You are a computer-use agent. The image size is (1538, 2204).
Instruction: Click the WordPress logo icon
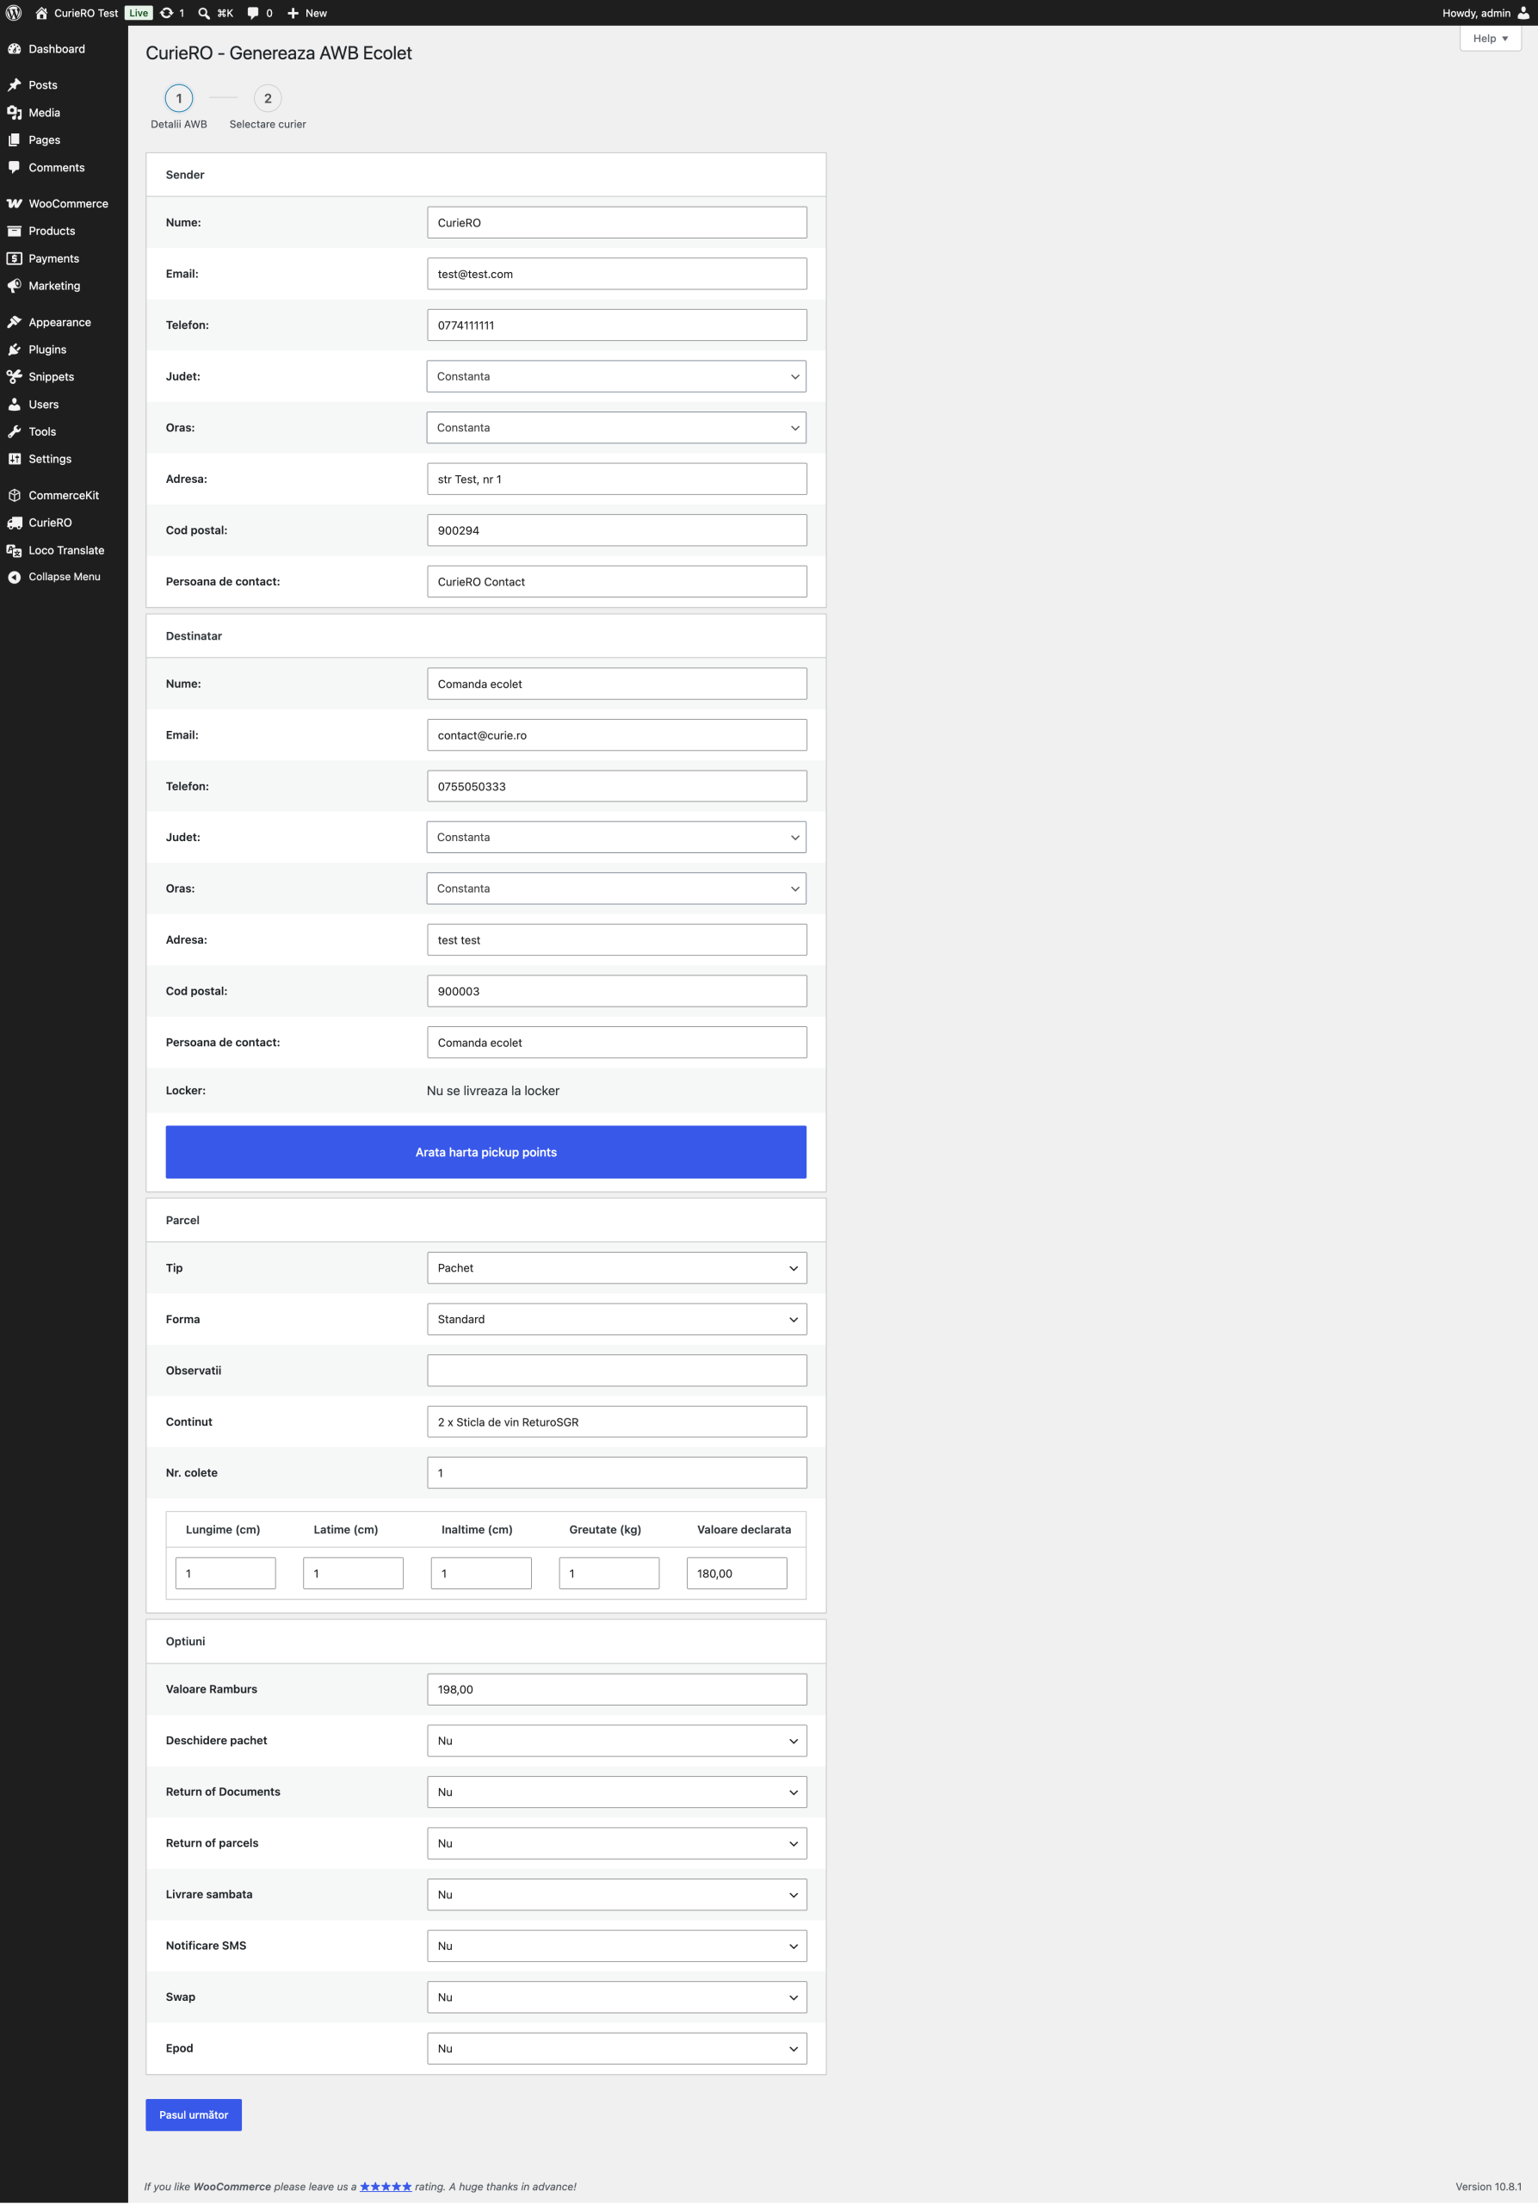tap(14, 12)
